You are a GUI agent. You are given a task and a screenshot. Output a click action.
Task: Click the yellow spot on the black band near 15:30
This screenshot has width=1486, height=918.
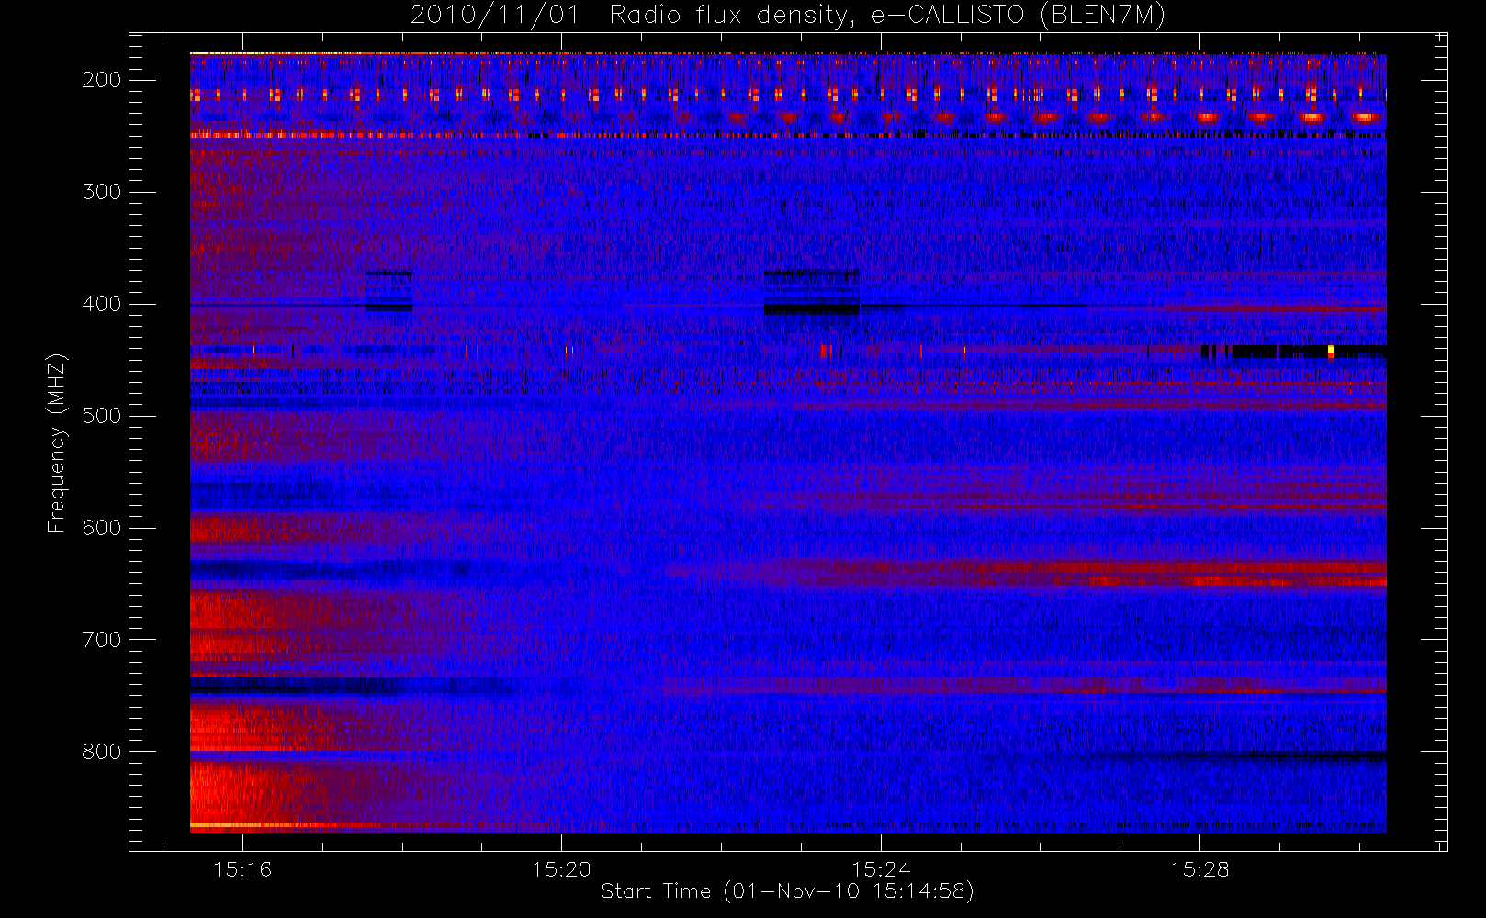coord(1331,351)
